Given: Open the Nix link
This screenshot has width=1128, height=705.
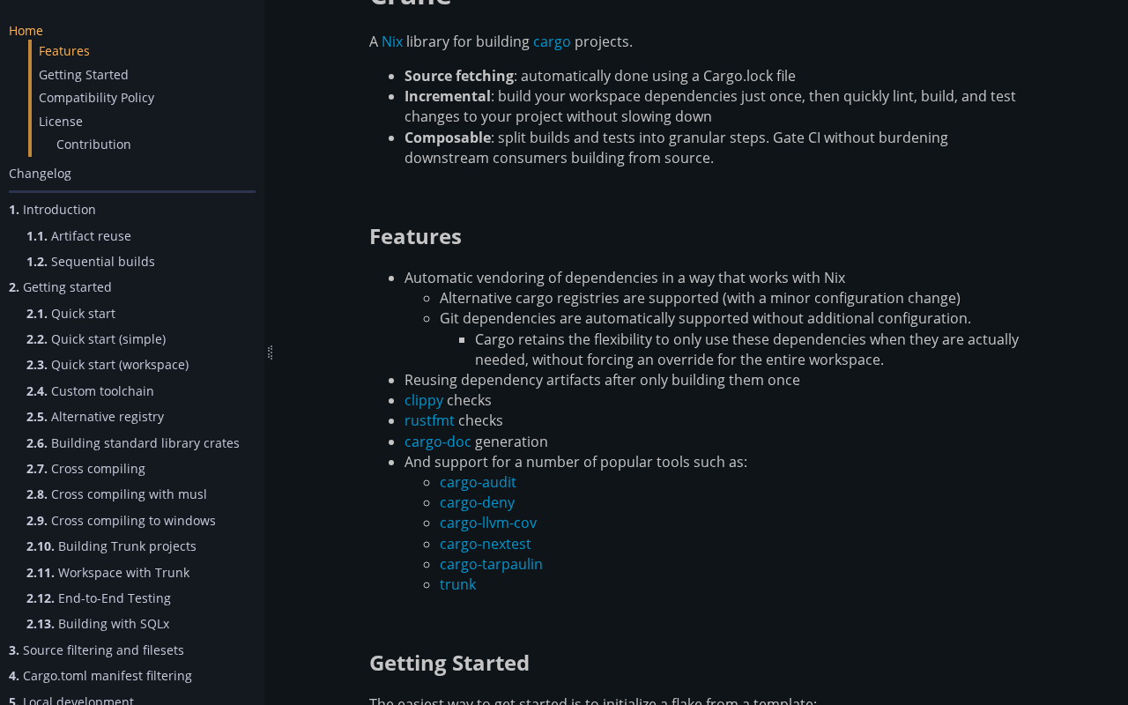Looking at the screenshot, I should (392, 41).
